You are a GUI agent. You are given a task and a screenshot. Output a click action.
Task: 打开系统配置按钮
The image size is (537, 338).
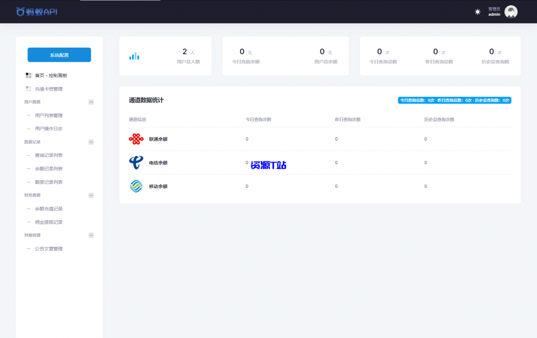click(x=59, y=54)
